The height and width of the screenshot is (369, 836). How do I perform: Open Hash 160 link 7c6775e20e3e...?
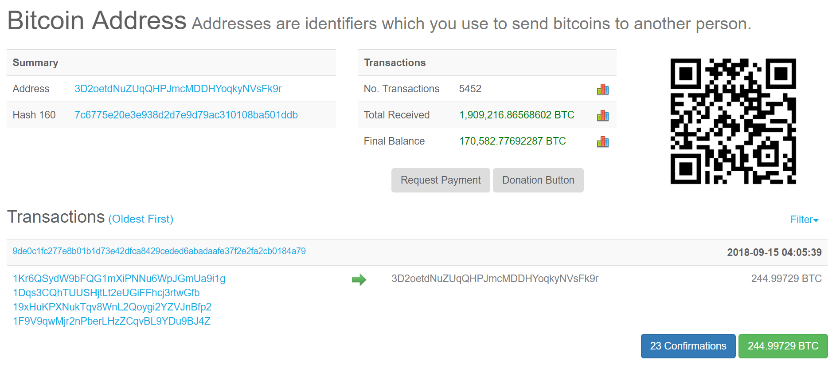click(x=186, y=115)
